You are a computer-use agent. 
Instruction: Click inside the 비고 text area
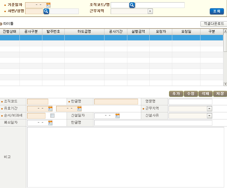click(x=126, y=157)
